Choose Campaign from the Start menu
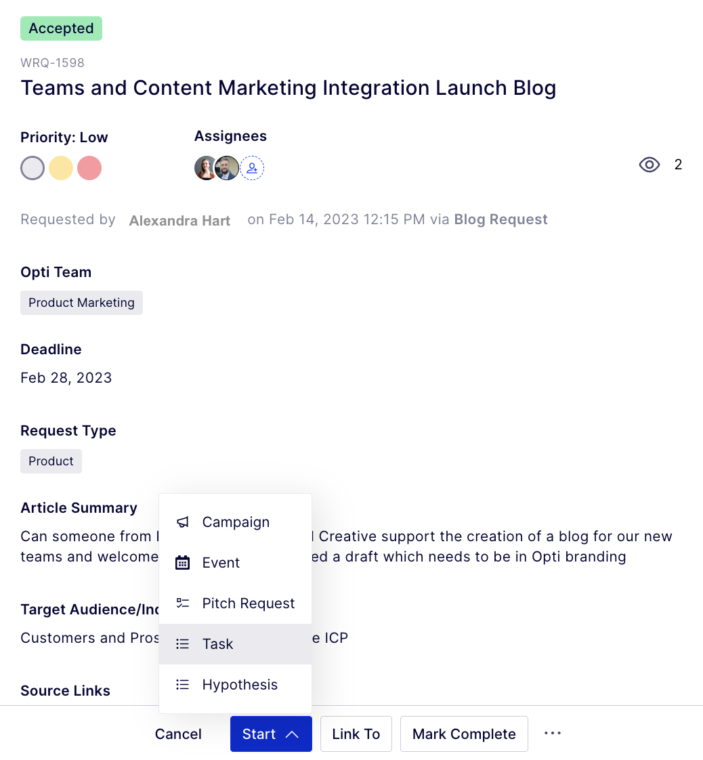Viewport: 703px width, 760px height. [236, 522]
